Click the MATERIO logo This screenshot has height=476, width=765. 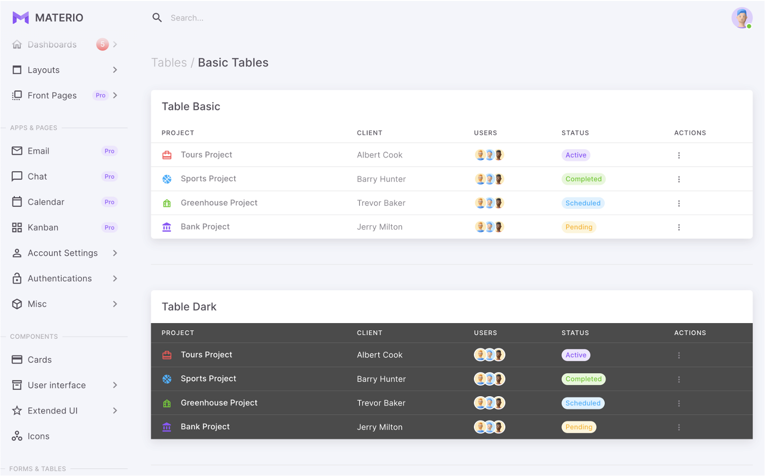(x=47, y=17)
